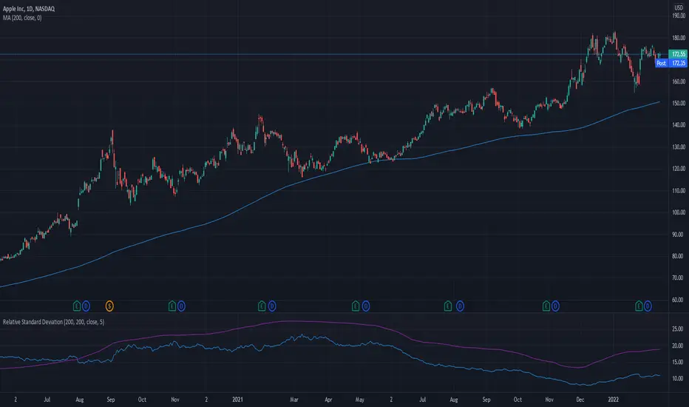Click the Dec label on the time axis
This screenshot has height=407, width=689.
point(580,400)
